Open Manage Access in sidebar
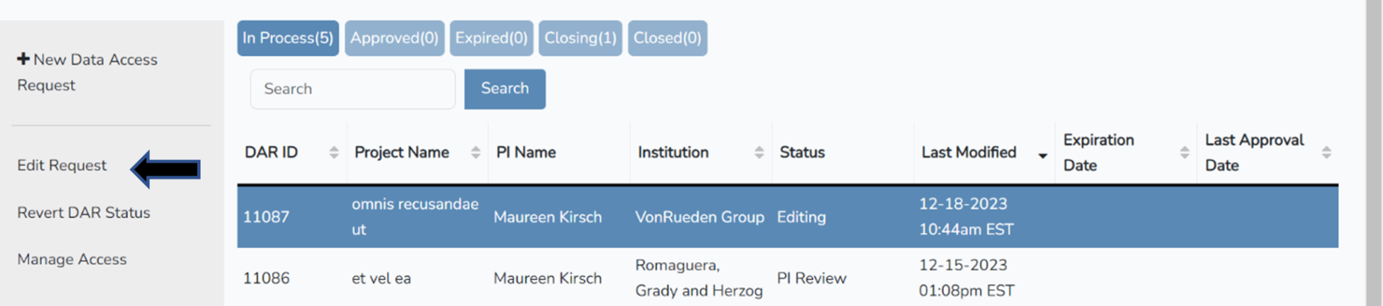Viewport: 1383px width, 306px height. (72, 259)
